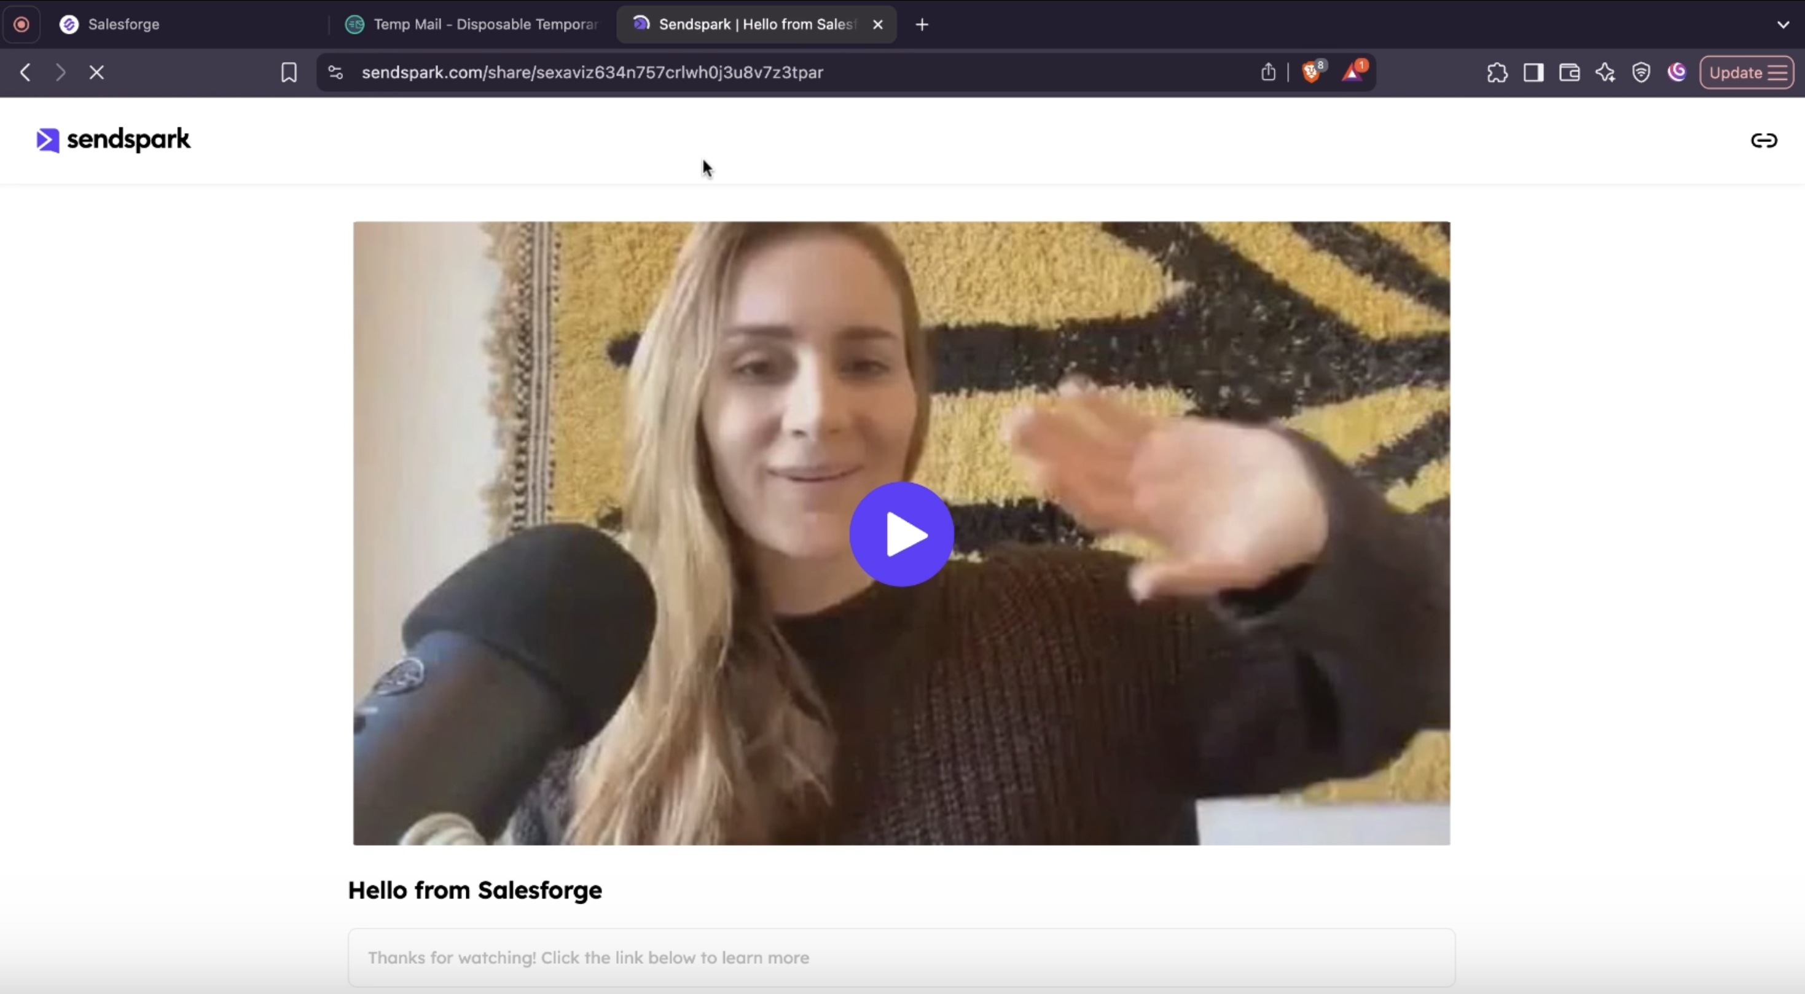Open a new browser tab

pyautogui.click(x=922, y=25)
